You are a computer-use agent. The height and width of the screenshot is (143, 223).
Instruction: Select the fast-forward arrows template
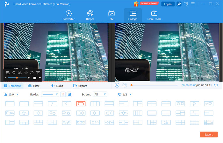pyautogui.click(x=109, y=122)
